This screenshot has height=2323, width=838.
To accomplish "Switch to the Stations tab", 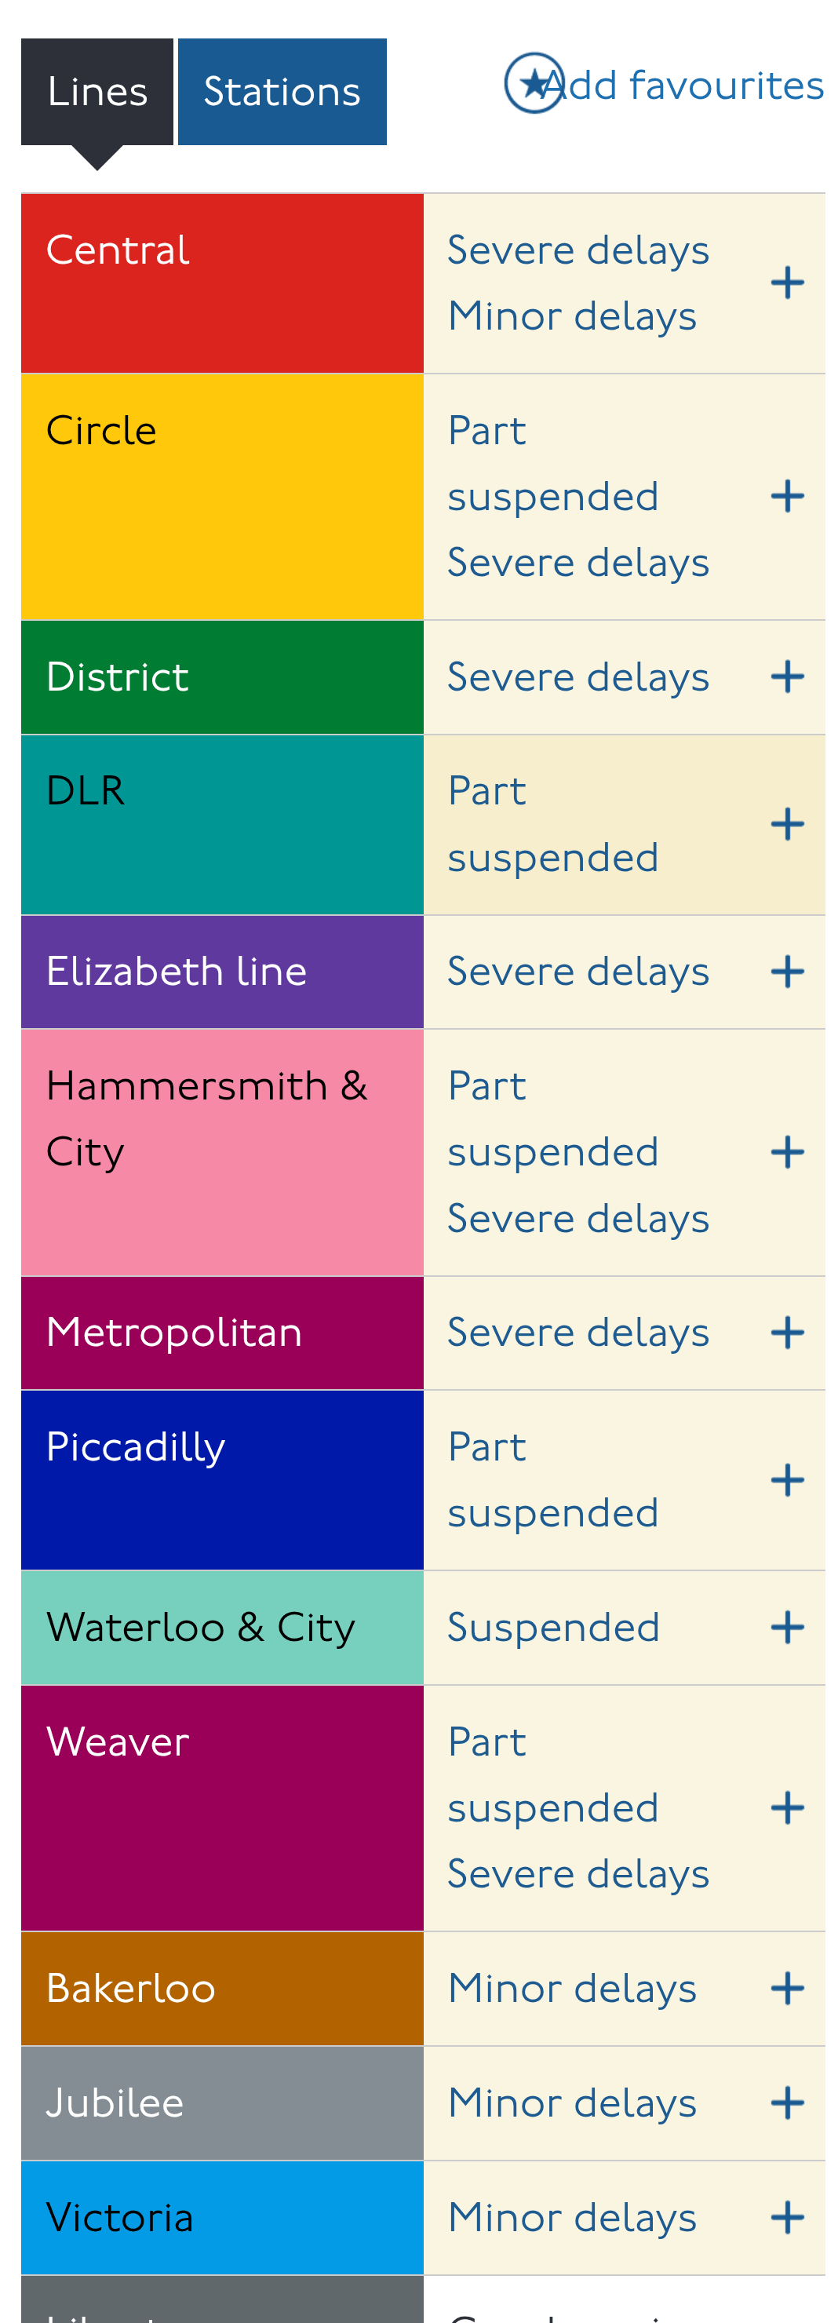I will [x=282, y=91].
